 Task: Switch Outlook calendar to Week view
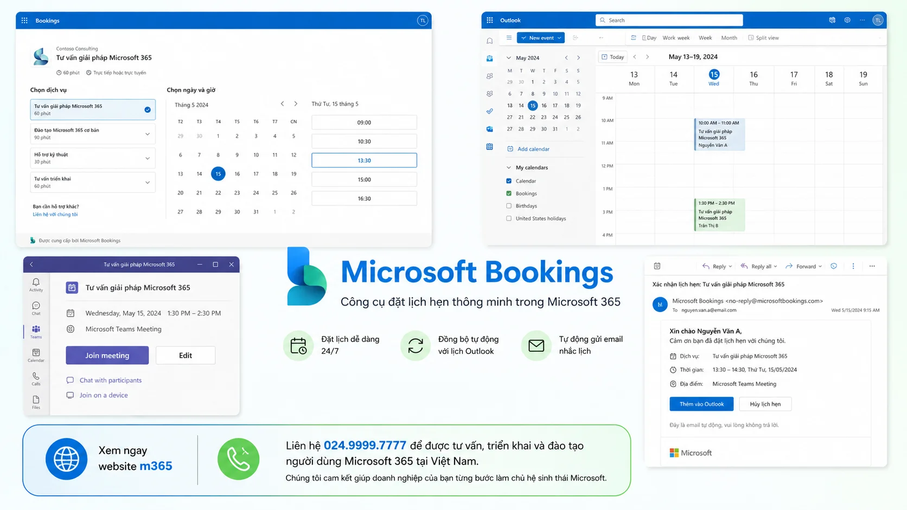point(705,38)
